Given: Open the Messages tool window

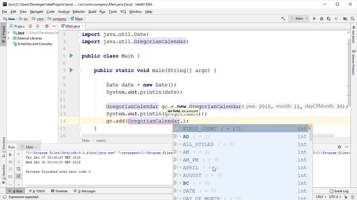Looking at the screenshot, I should tap(85, 191).
